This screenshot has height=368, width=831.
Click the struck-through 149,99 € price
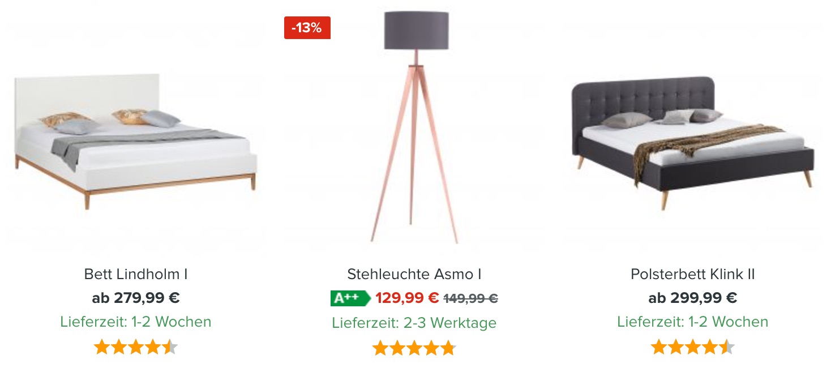(x=471, y=298)
